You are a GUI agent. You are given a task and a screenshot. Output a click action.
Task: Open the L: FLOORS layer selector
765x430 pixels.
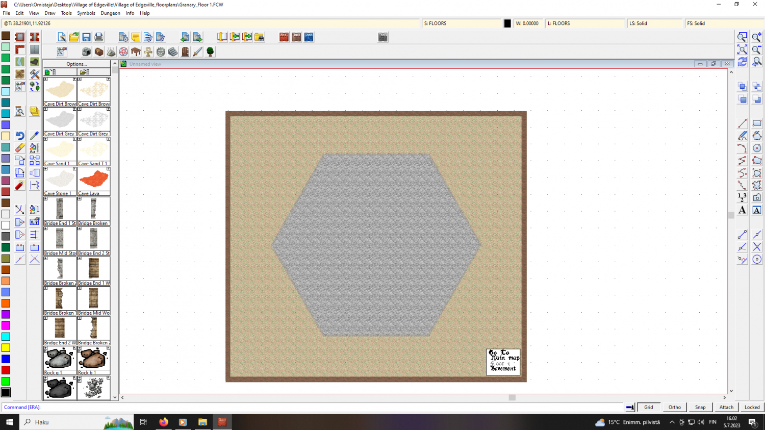[585, 23]
